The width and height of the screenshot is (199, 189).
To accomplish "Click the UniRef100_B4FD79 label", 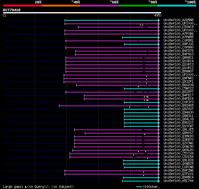I will click(x=178, y=51).
